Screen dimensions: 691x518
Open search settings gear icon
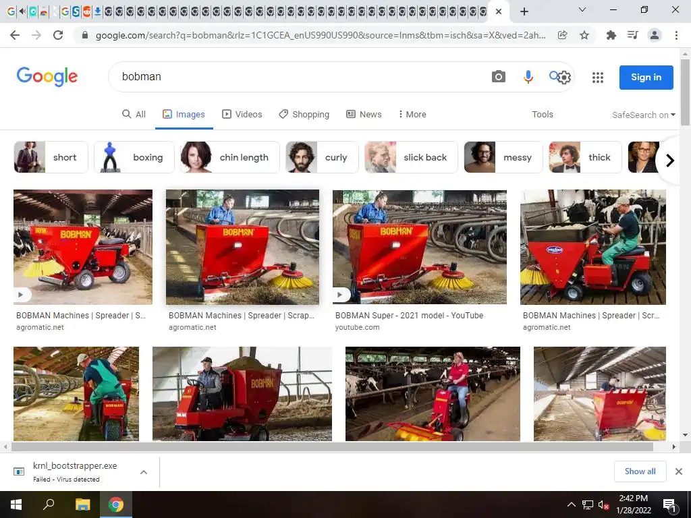pyautogui.click(x=565, y=78)
